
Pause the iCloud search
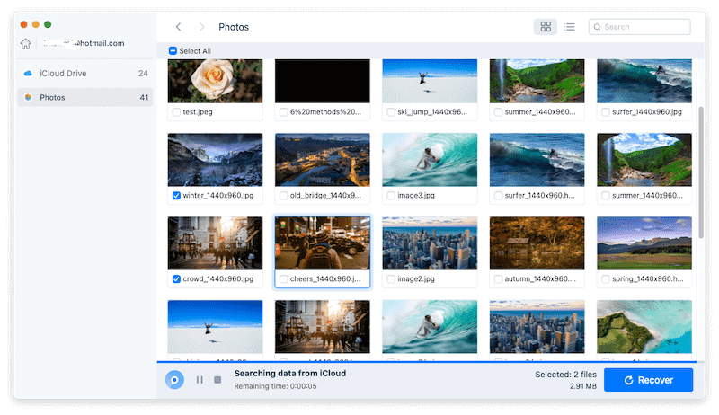(200, 380)
